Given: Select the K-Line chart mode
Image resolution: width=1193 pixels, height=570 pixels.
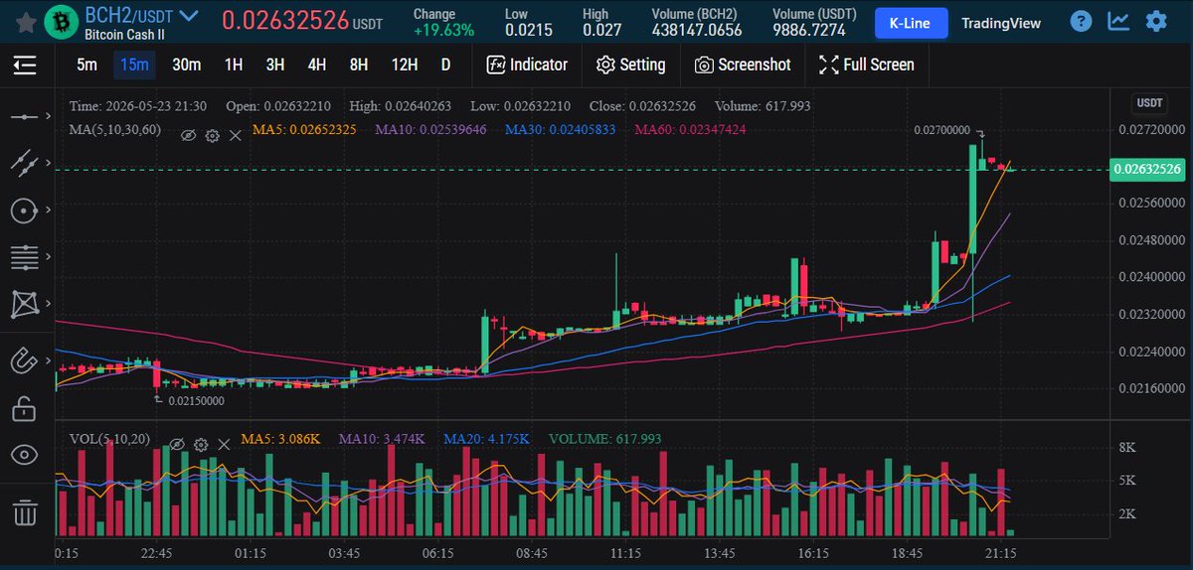Looking at the screenshot, I should pyautogui.click(x=911, y=22).
